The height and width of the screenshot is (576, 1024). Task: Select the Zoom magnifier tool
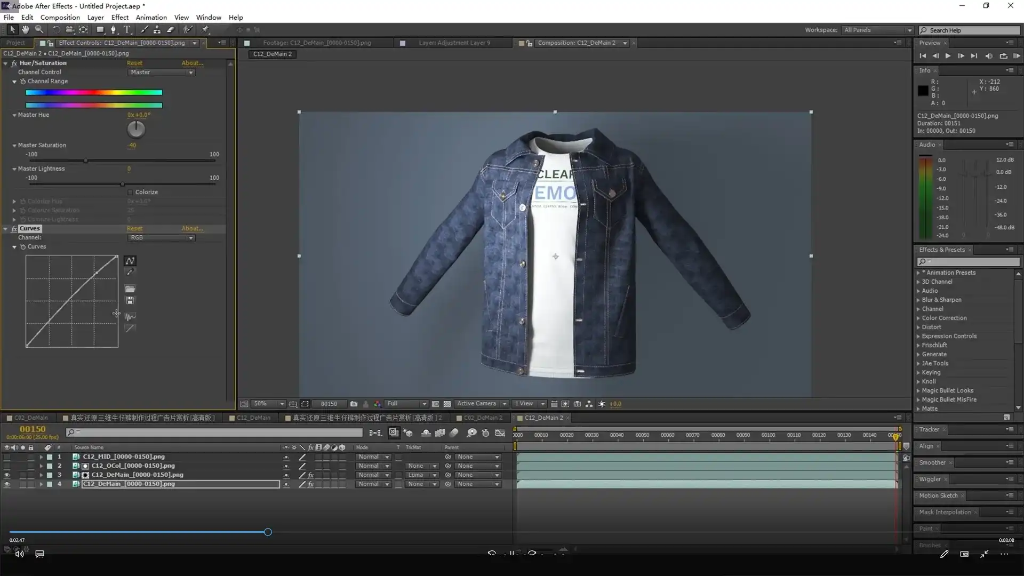(x=39, y=30)
